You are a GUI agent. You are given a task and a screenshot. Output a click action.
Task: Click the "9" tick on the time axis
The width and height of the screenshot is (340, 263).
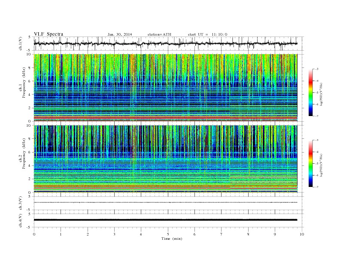coord(275,234)
